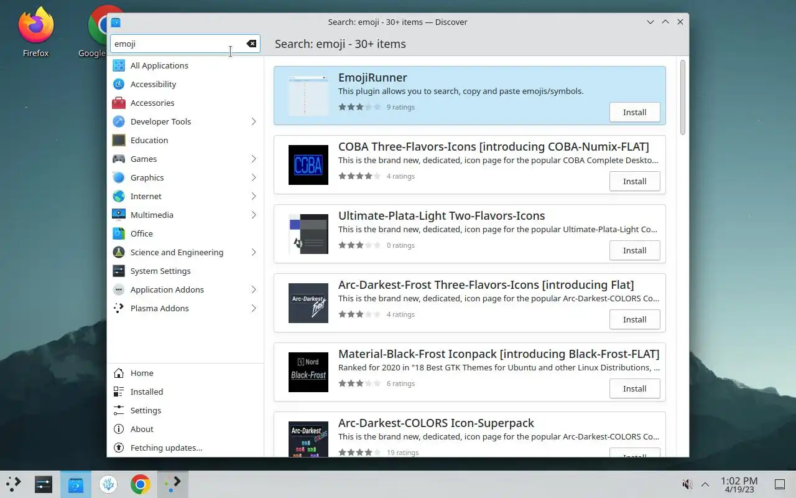Viewport: 796px width, 498px height.
Task: Show hidden system tray icons
Action: (705, 484)
